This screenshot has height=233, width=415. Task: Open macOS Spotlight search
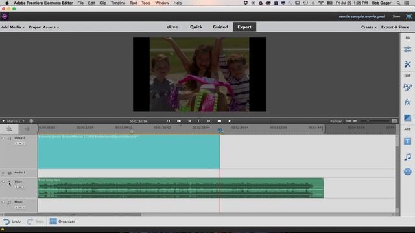[x=398, y=3]
